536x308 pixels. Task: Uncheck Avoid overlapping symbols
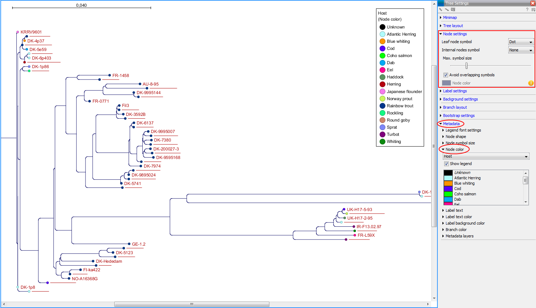coord(446,75)
